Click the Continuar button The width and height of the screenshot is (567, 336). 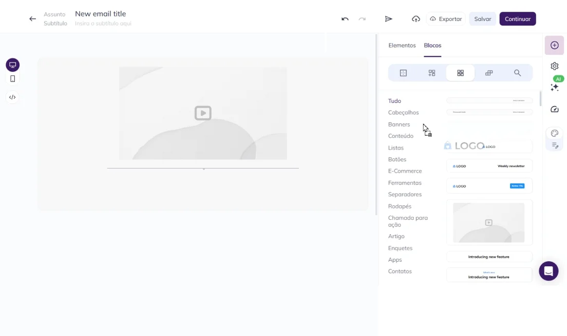click(x=518, y=18)
